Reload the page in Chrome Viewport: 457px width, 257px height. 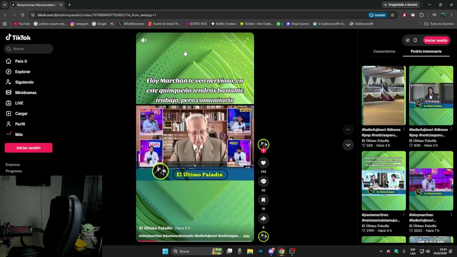[22, 15]
